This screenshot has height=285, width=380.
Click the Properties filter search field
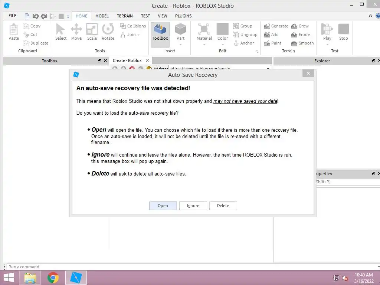(348, 182)
